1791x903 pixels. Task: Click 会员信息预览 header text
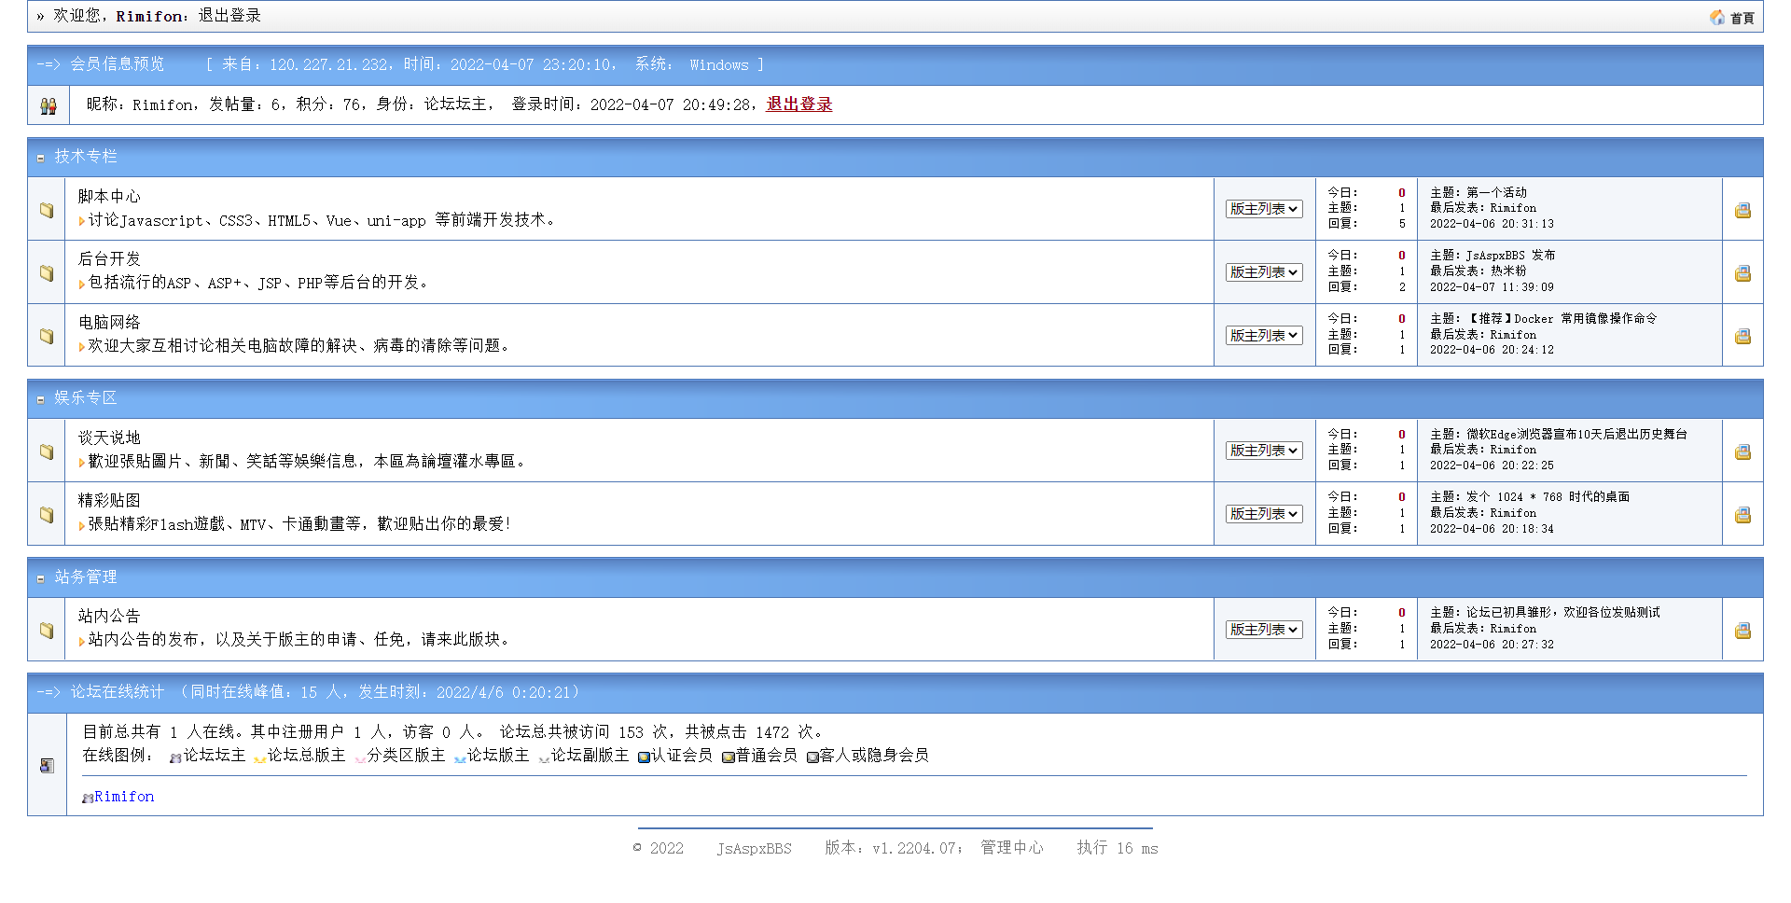(x=118, y=64)
